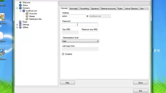Click the monitor desktop icon
Screen dimensions: 166x93
2,53
